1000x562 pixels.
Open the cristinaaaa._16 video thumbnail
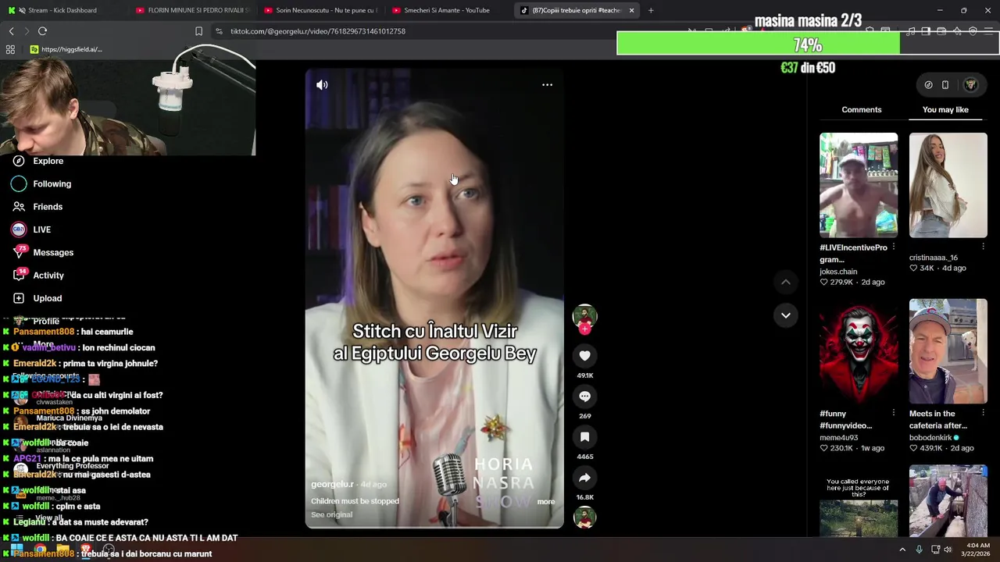948,185
